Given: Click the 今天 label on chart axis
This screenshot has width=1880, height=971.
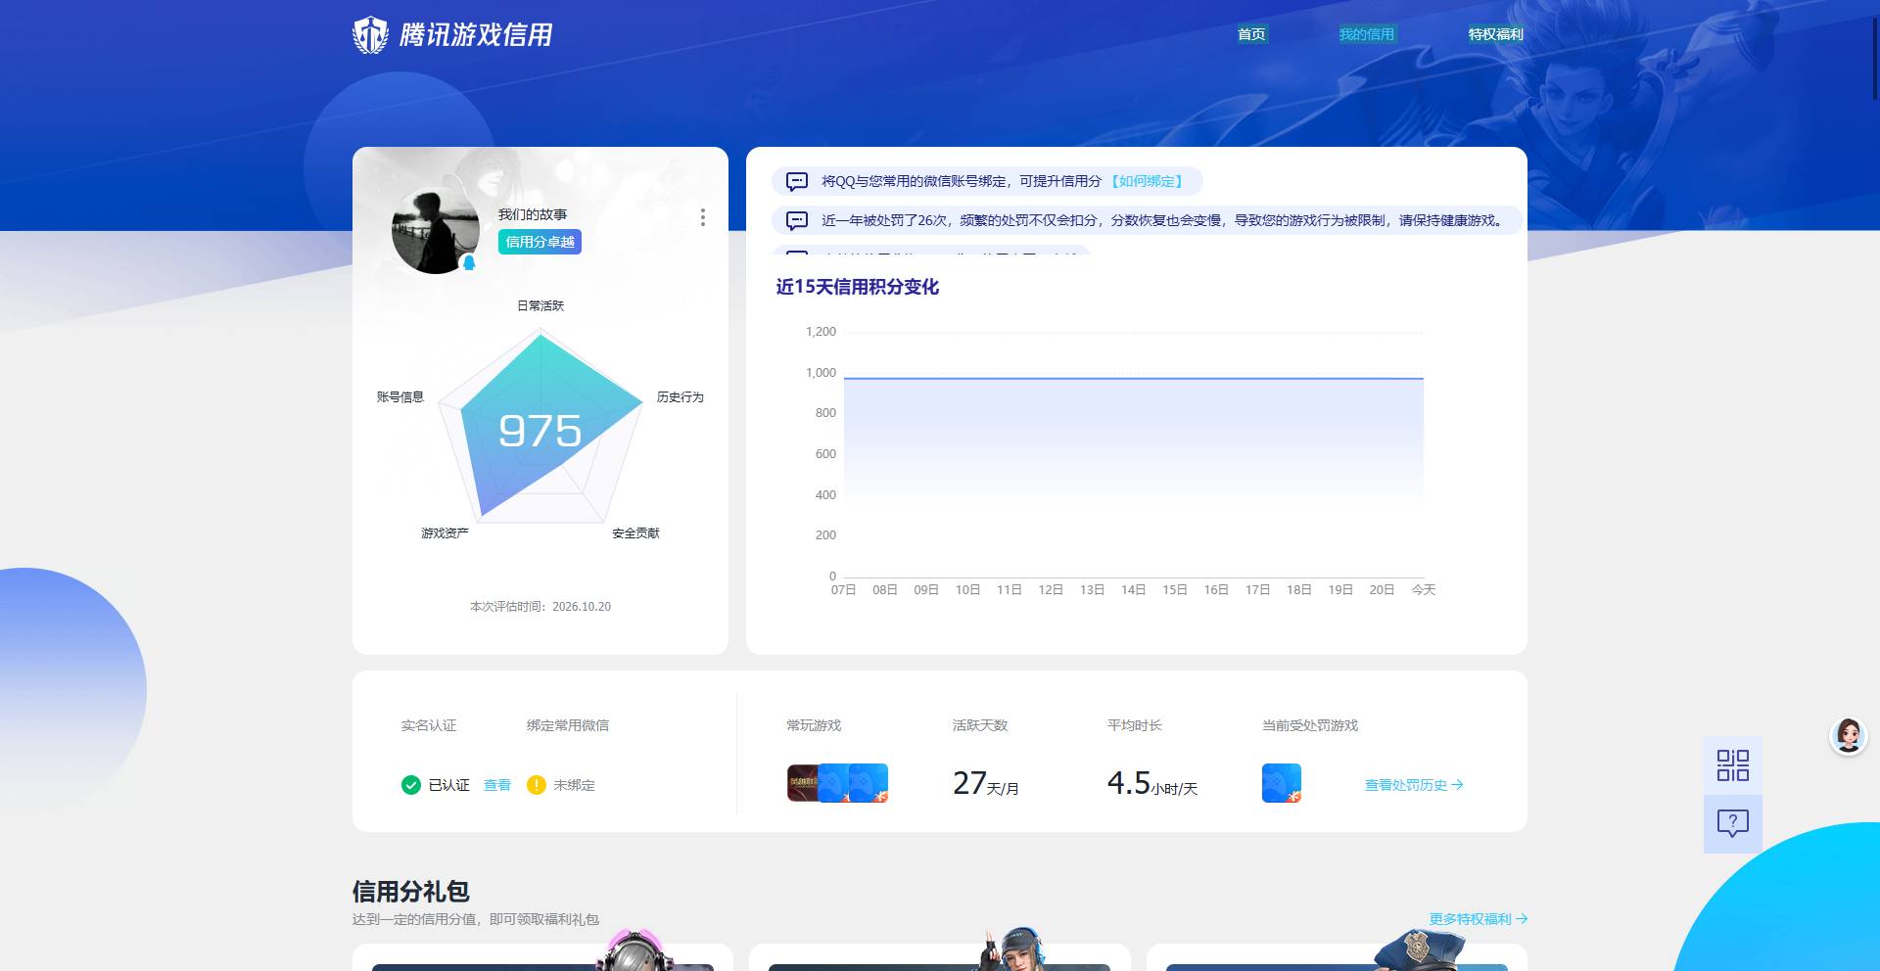Looking at the screenshot, I should (x=1423, y=589).
